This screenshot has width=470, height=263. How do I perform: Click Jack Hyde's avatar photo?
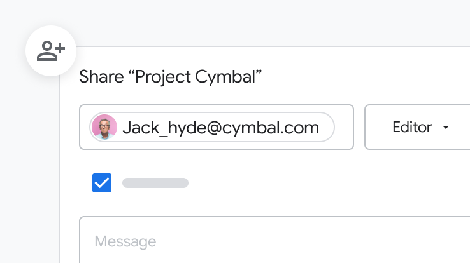click(x=104, y=127)
